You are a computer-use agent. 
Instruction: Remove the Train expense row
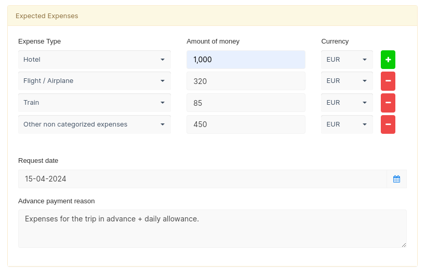(388, 103)
